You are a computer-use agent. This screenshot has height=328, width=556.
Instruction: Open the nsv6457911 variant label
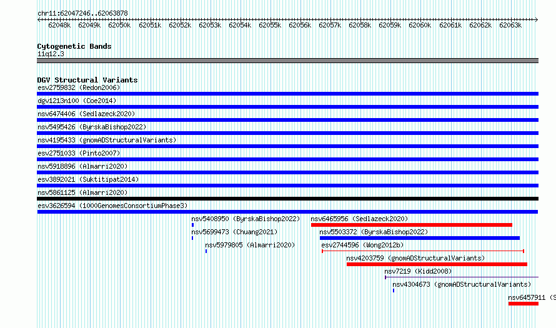(532, 297)
